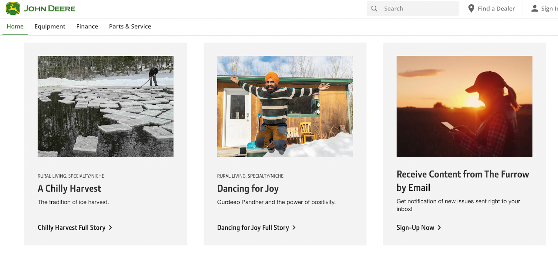Click arrow beside Sign-Up Now
The image size is (558, 261).
pos(439,228)
